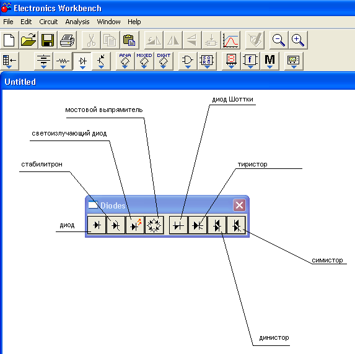Open the MIXED ICs parts bin
The height and width of the screenshot is (354, 355).
coord(144,61)
